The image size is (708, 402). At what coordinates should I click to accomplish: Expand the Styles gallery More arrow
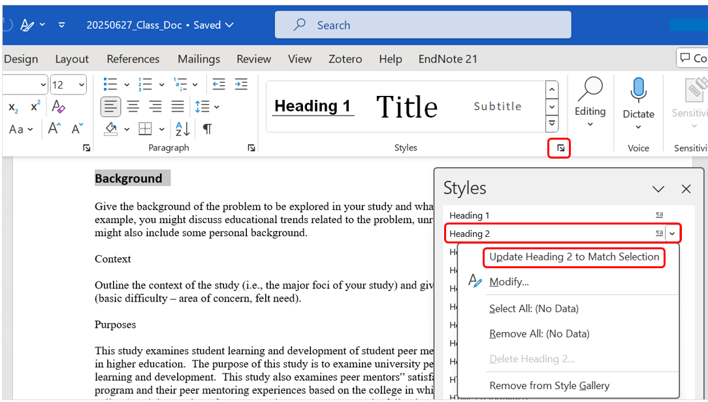553,123
